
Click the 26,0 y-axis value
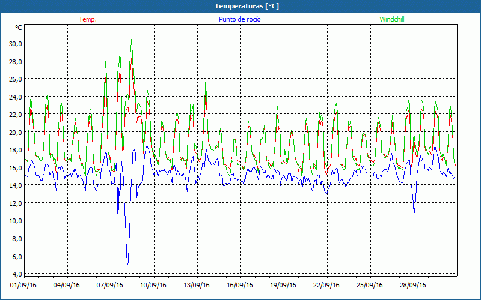[16, 79]
